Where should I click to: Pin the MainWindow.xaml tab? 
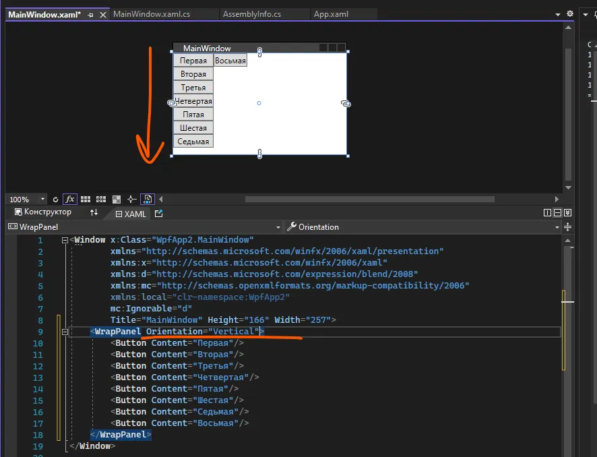coord(90,15)
